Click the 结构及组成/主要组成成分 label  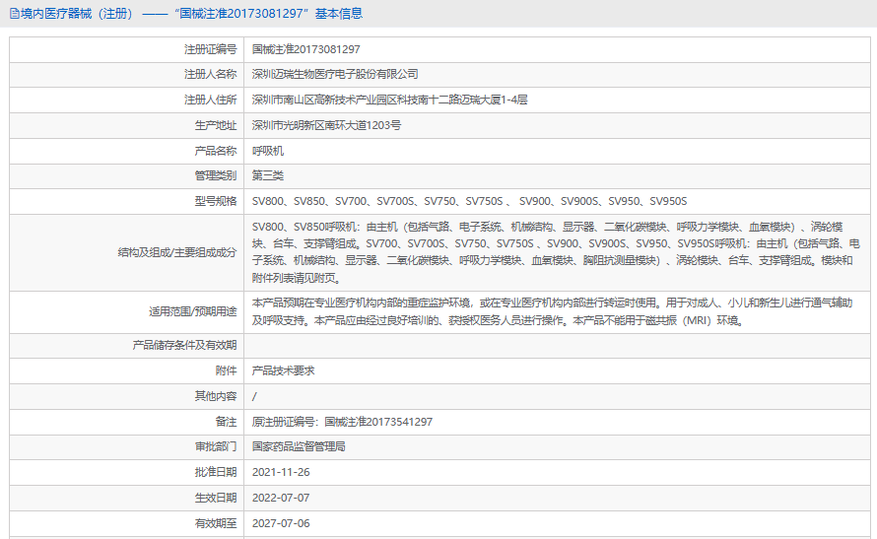tap(177, 252)
